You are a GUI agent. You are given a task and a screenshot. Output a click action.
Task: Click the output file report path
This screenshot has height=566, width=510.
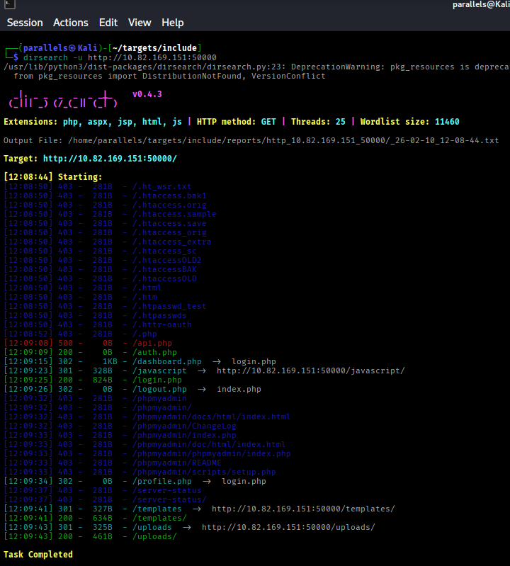[x=282, y=140]
